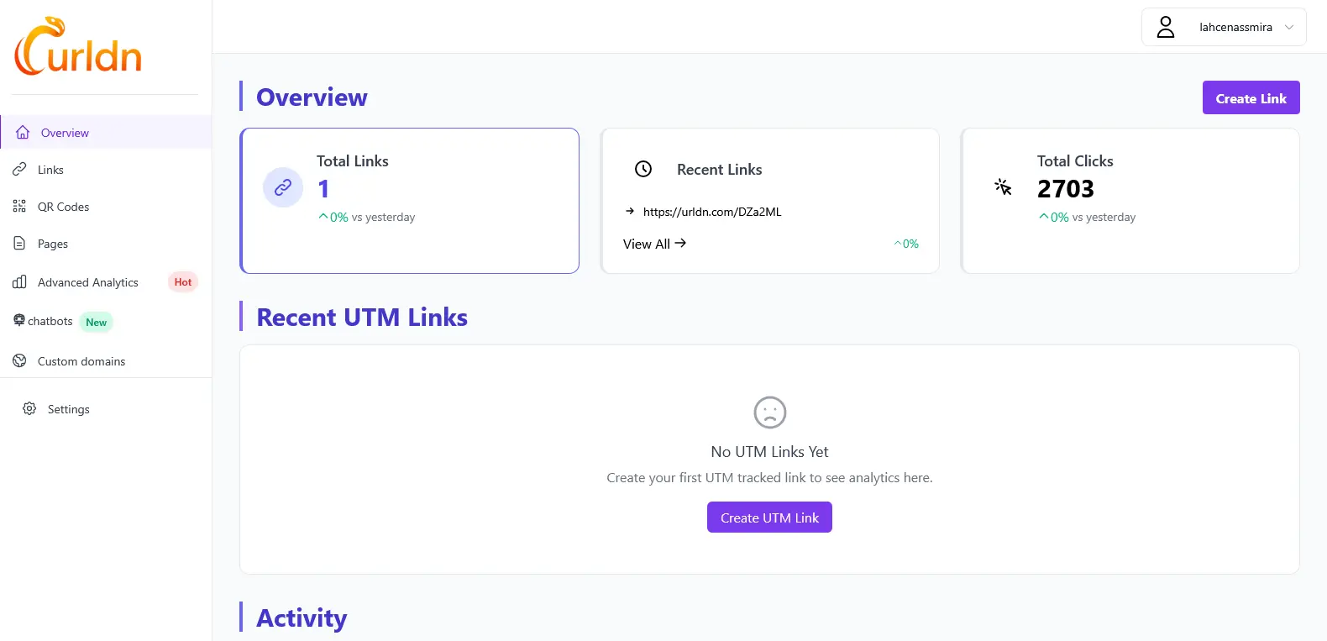Image resolution: width=1327 pixels, height=641 pixels.
Task: Click the Hot badge next to Advanced Analytics
Action: tap(182, 281)
